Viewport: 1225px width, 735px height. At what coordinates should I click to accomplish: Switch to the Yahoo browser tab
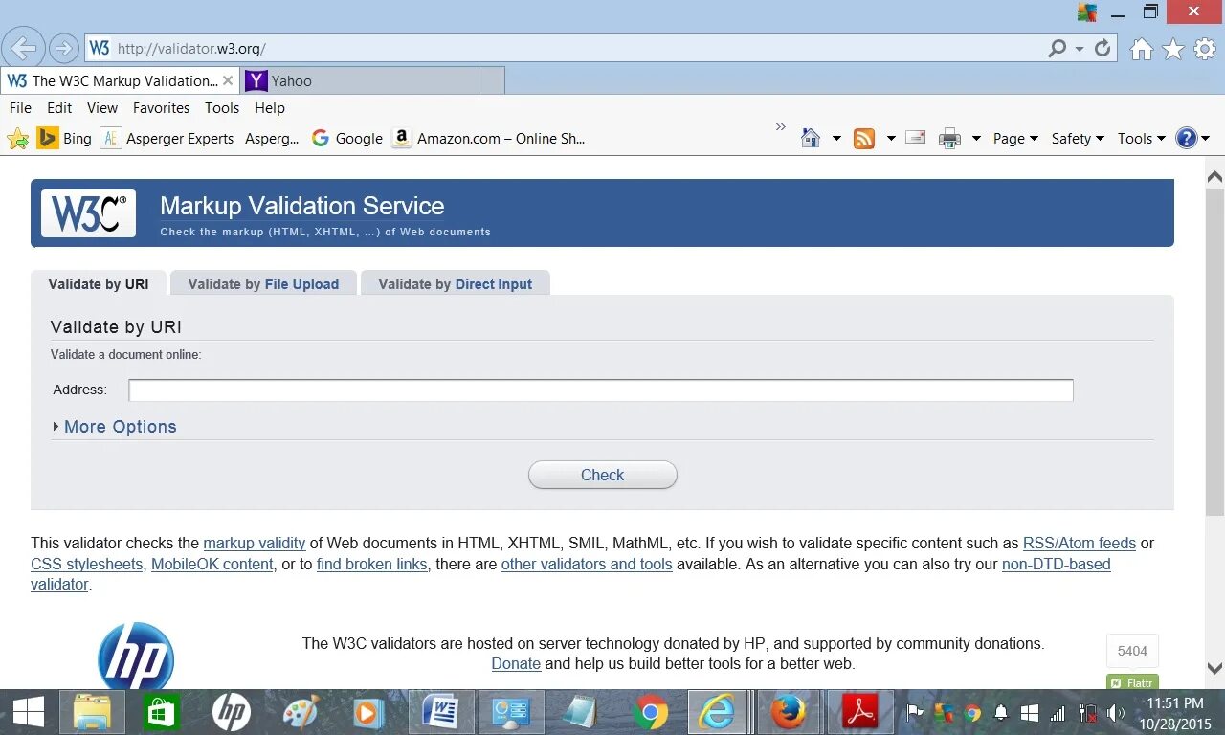359,81
